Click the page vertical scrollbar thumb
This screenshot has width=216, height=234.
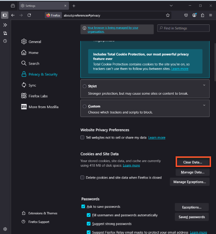tap(215, 62)
